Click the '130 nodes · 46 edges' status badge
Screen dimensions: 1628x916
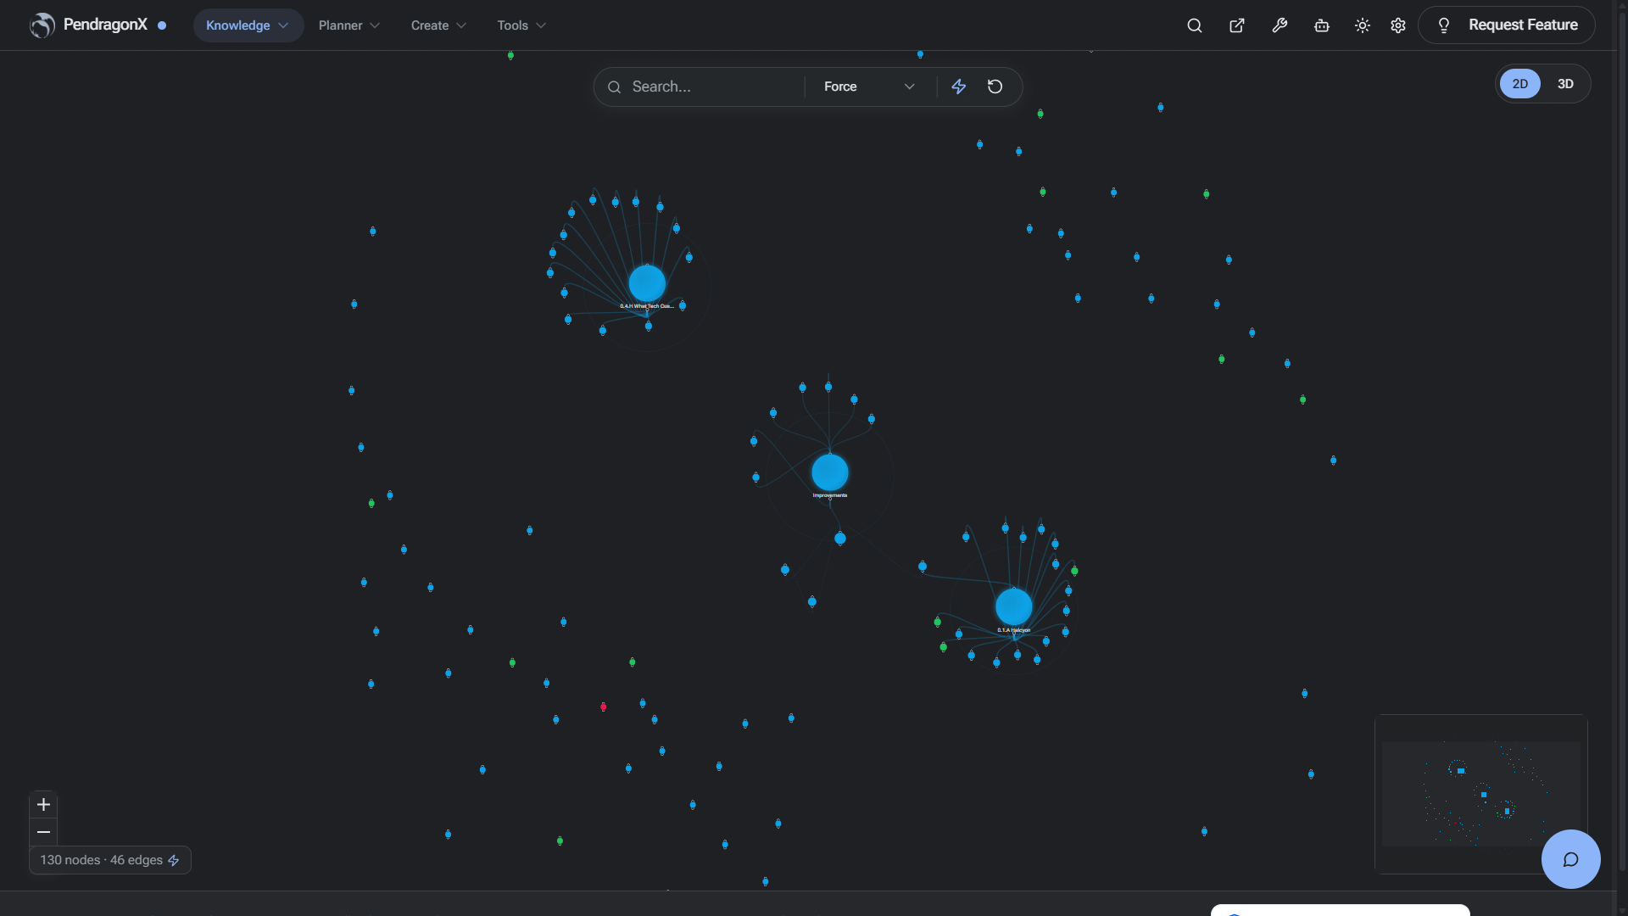(109, 860)
